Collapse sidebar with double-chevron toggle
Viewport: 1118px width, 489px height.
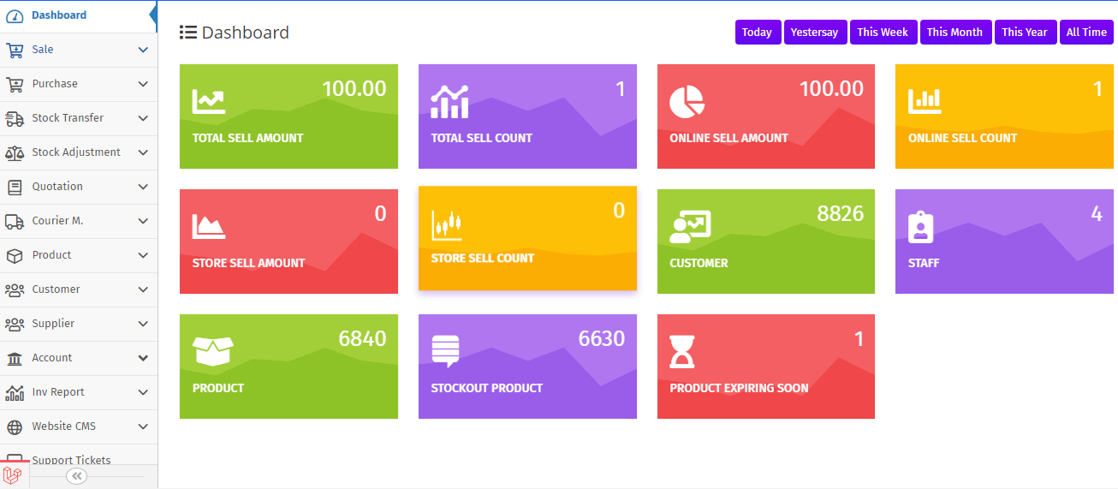click(x=77, y=476)
